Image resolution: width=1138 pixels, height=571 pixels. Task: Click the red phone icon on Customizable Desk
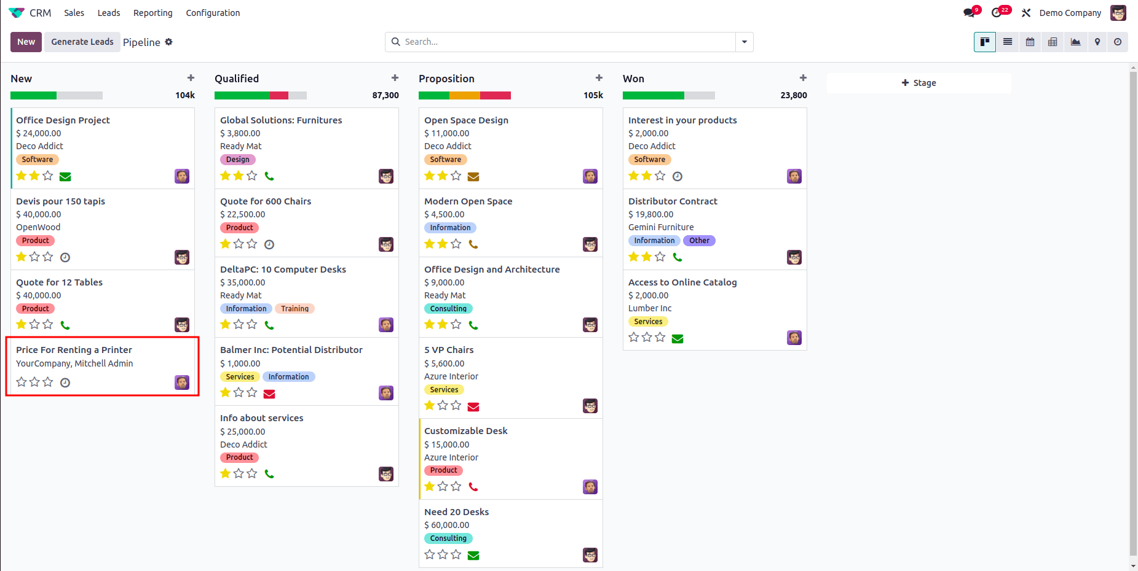[x=473, y=487]
